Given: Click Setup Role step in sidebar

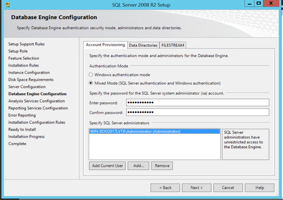Looking at the screenshot, I should tap(18, 51).
